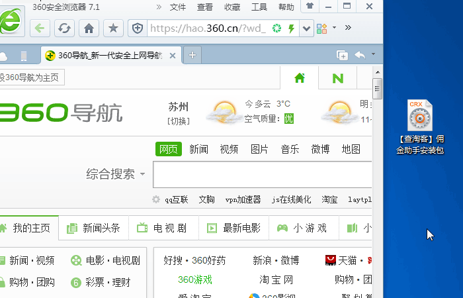Open the 工具 menu
463x298 pixels.
(x=259, y=7)
